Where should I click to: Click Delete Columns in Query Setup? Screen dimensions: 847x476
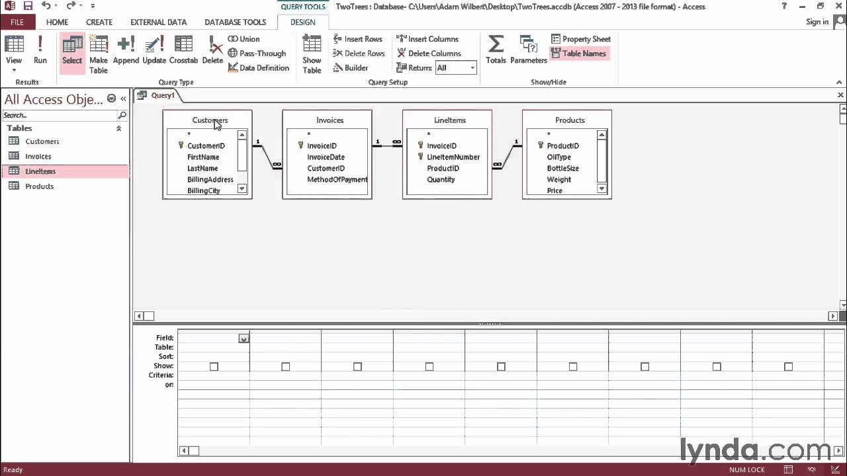429,54
